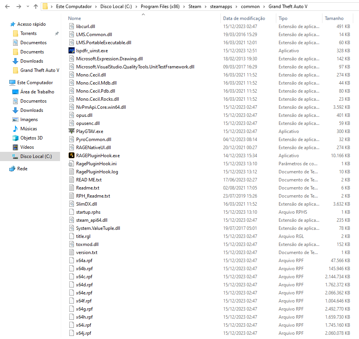This screenshot has width=359, height=339.
Task: Go back with the left arrow button
Action: tap(7, 7)
